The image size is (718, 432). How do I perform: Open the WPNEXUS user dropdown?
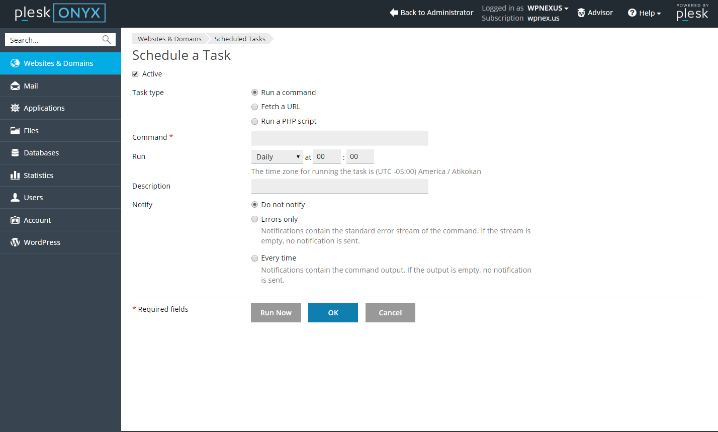pos(548,8)
